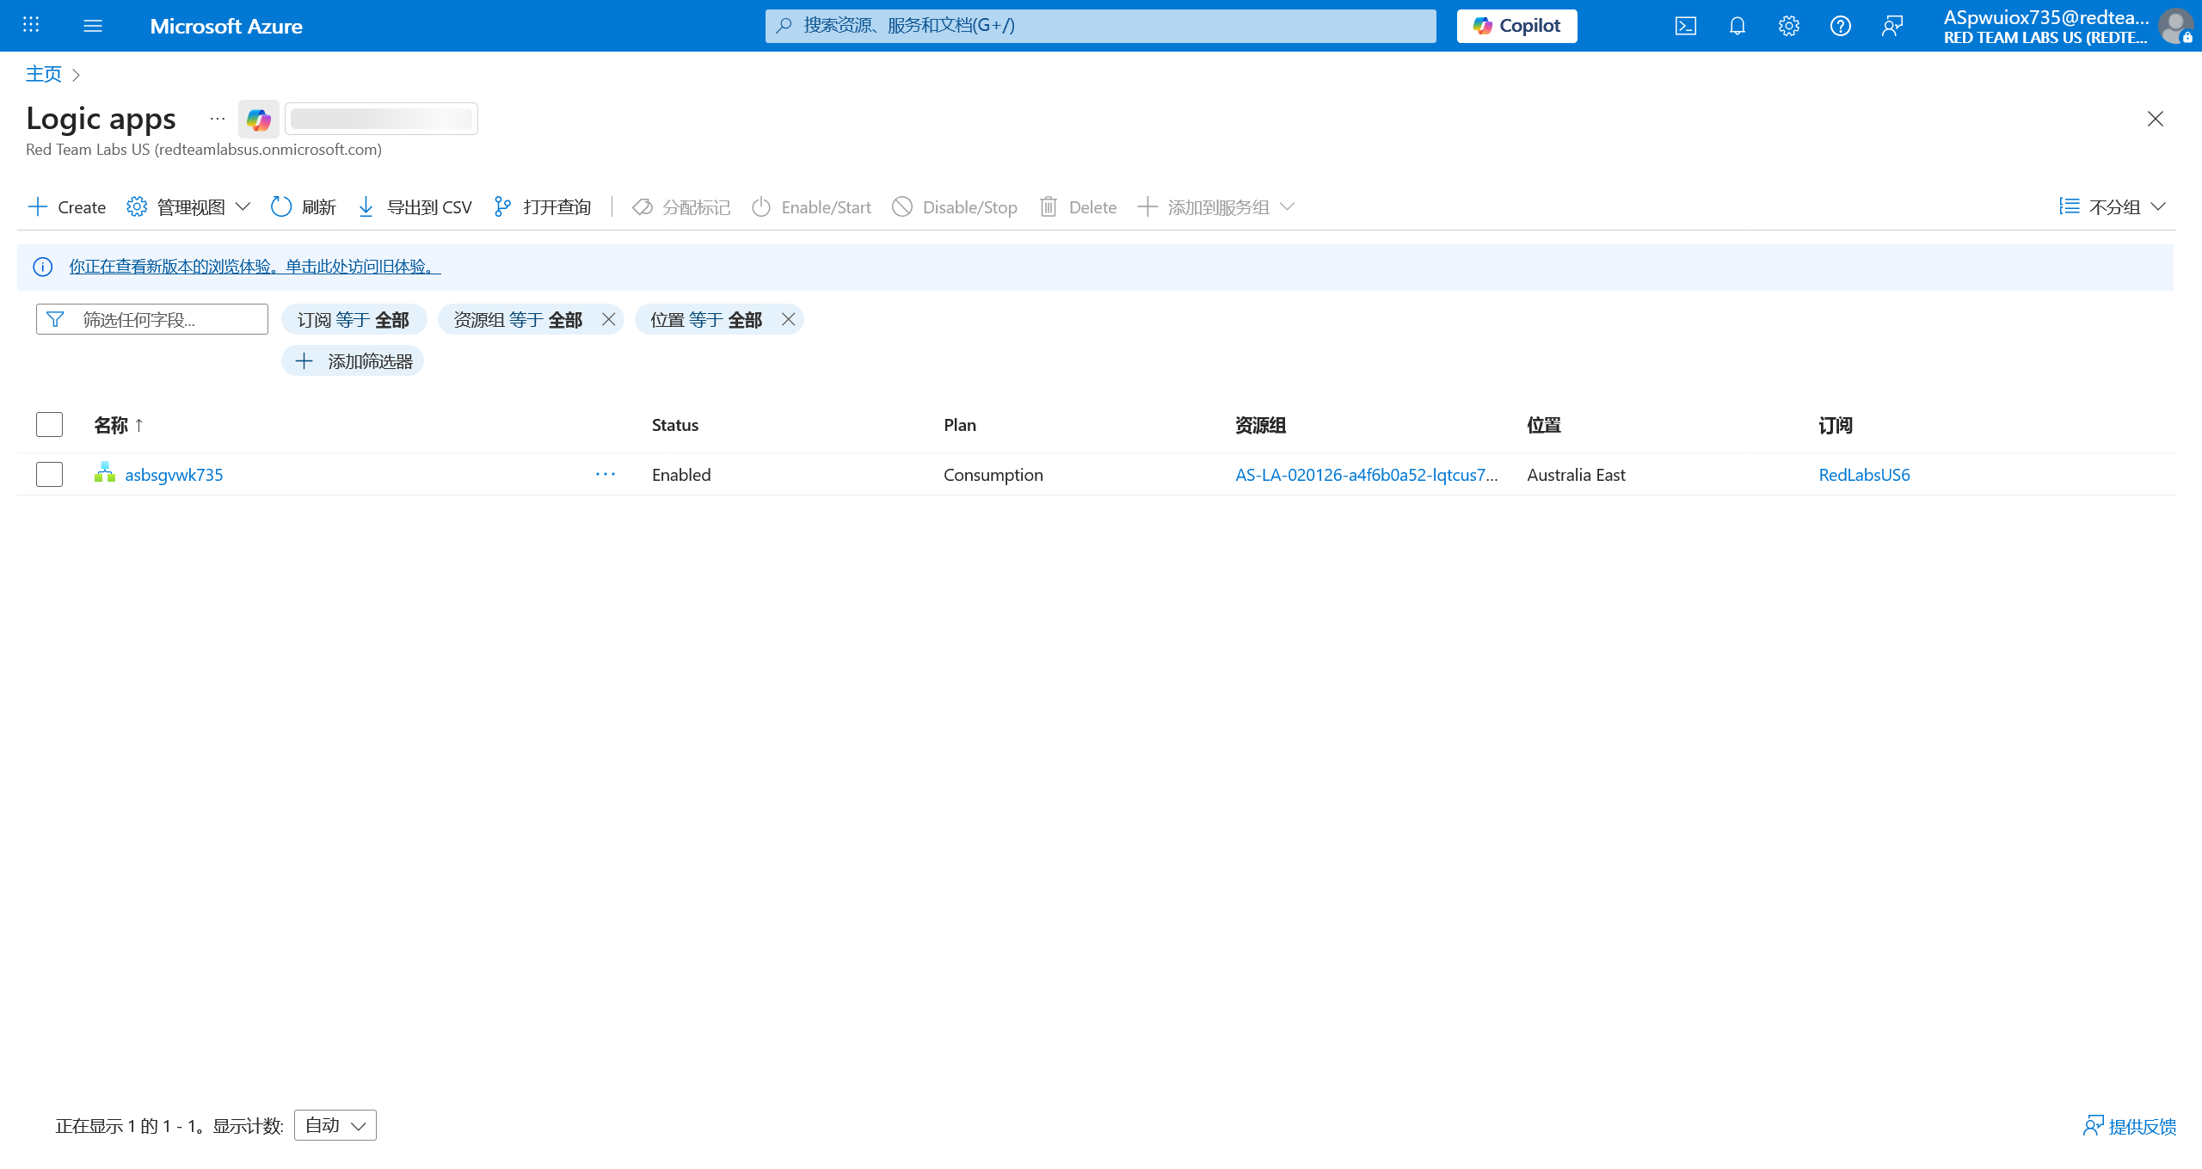Viewport: 2202px width, 1169px height.
Task: Click the help question mark icon
Action: (x=1840, y=26)
